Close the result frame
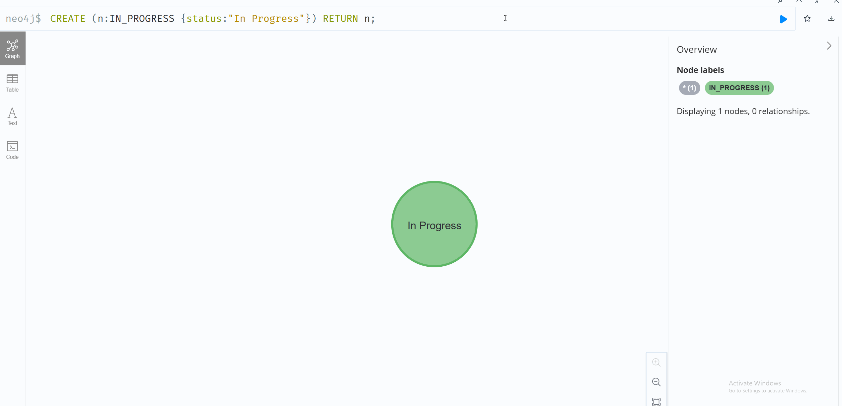 click(836, 1)
